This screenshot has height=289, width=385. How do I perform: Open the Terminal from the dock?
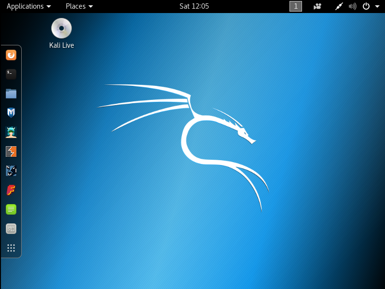11,74
